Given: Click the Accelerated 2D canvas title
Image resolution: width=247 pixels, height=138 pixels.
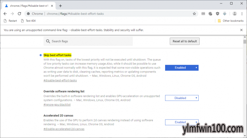Looking at the screenshot, I should (58, 115).
